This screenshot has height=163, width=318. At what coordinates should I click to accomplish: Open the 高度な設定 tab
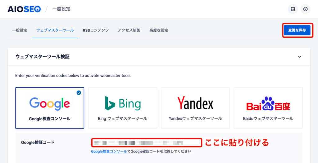pyautogui.click(x=159, y=30)
